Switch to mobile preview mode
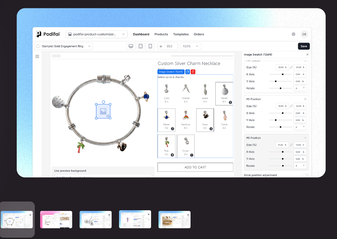The height and width of the screenshot is (239, 337). (x=150, y=46)
